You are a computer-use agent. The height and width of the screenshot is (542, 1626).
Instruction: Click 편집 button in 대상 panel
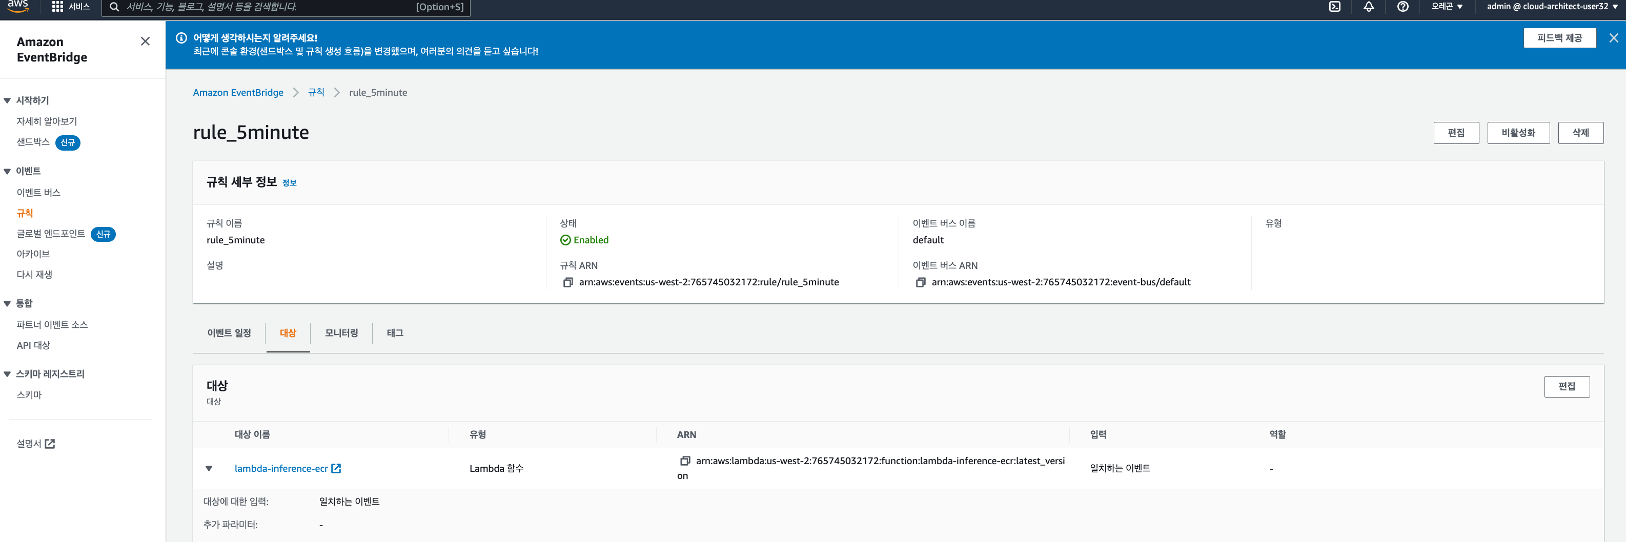coord(1567,386)
